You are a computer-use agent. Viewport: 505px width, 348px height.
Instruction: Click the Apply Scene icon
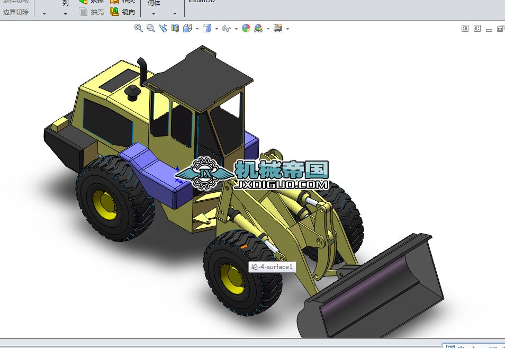click(258, 29)
